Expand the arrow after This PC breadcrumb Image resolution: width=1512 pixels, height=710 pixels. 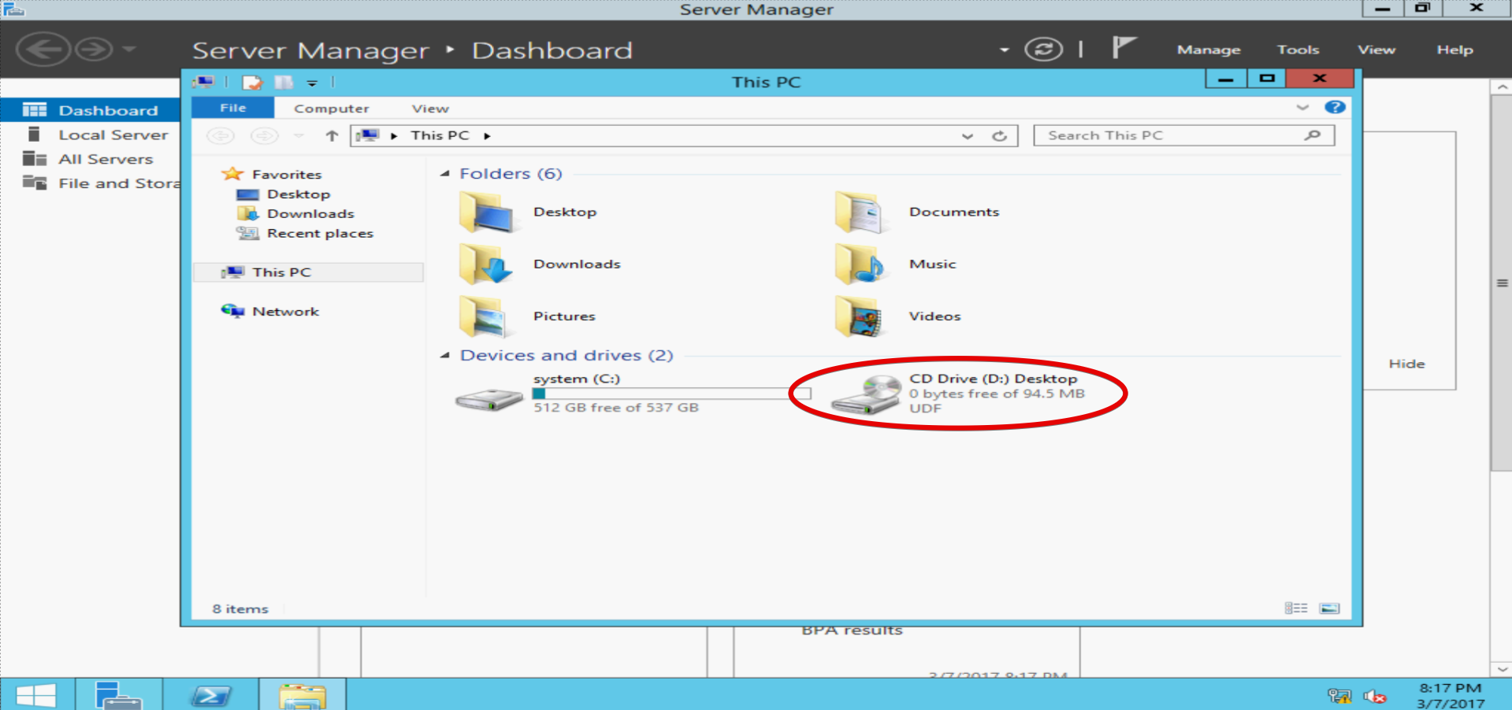click(x=487, y=136)
